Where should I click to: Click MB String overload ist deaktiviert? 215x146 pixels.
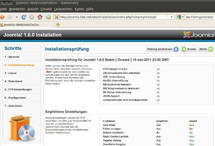(x=121, y=88)
